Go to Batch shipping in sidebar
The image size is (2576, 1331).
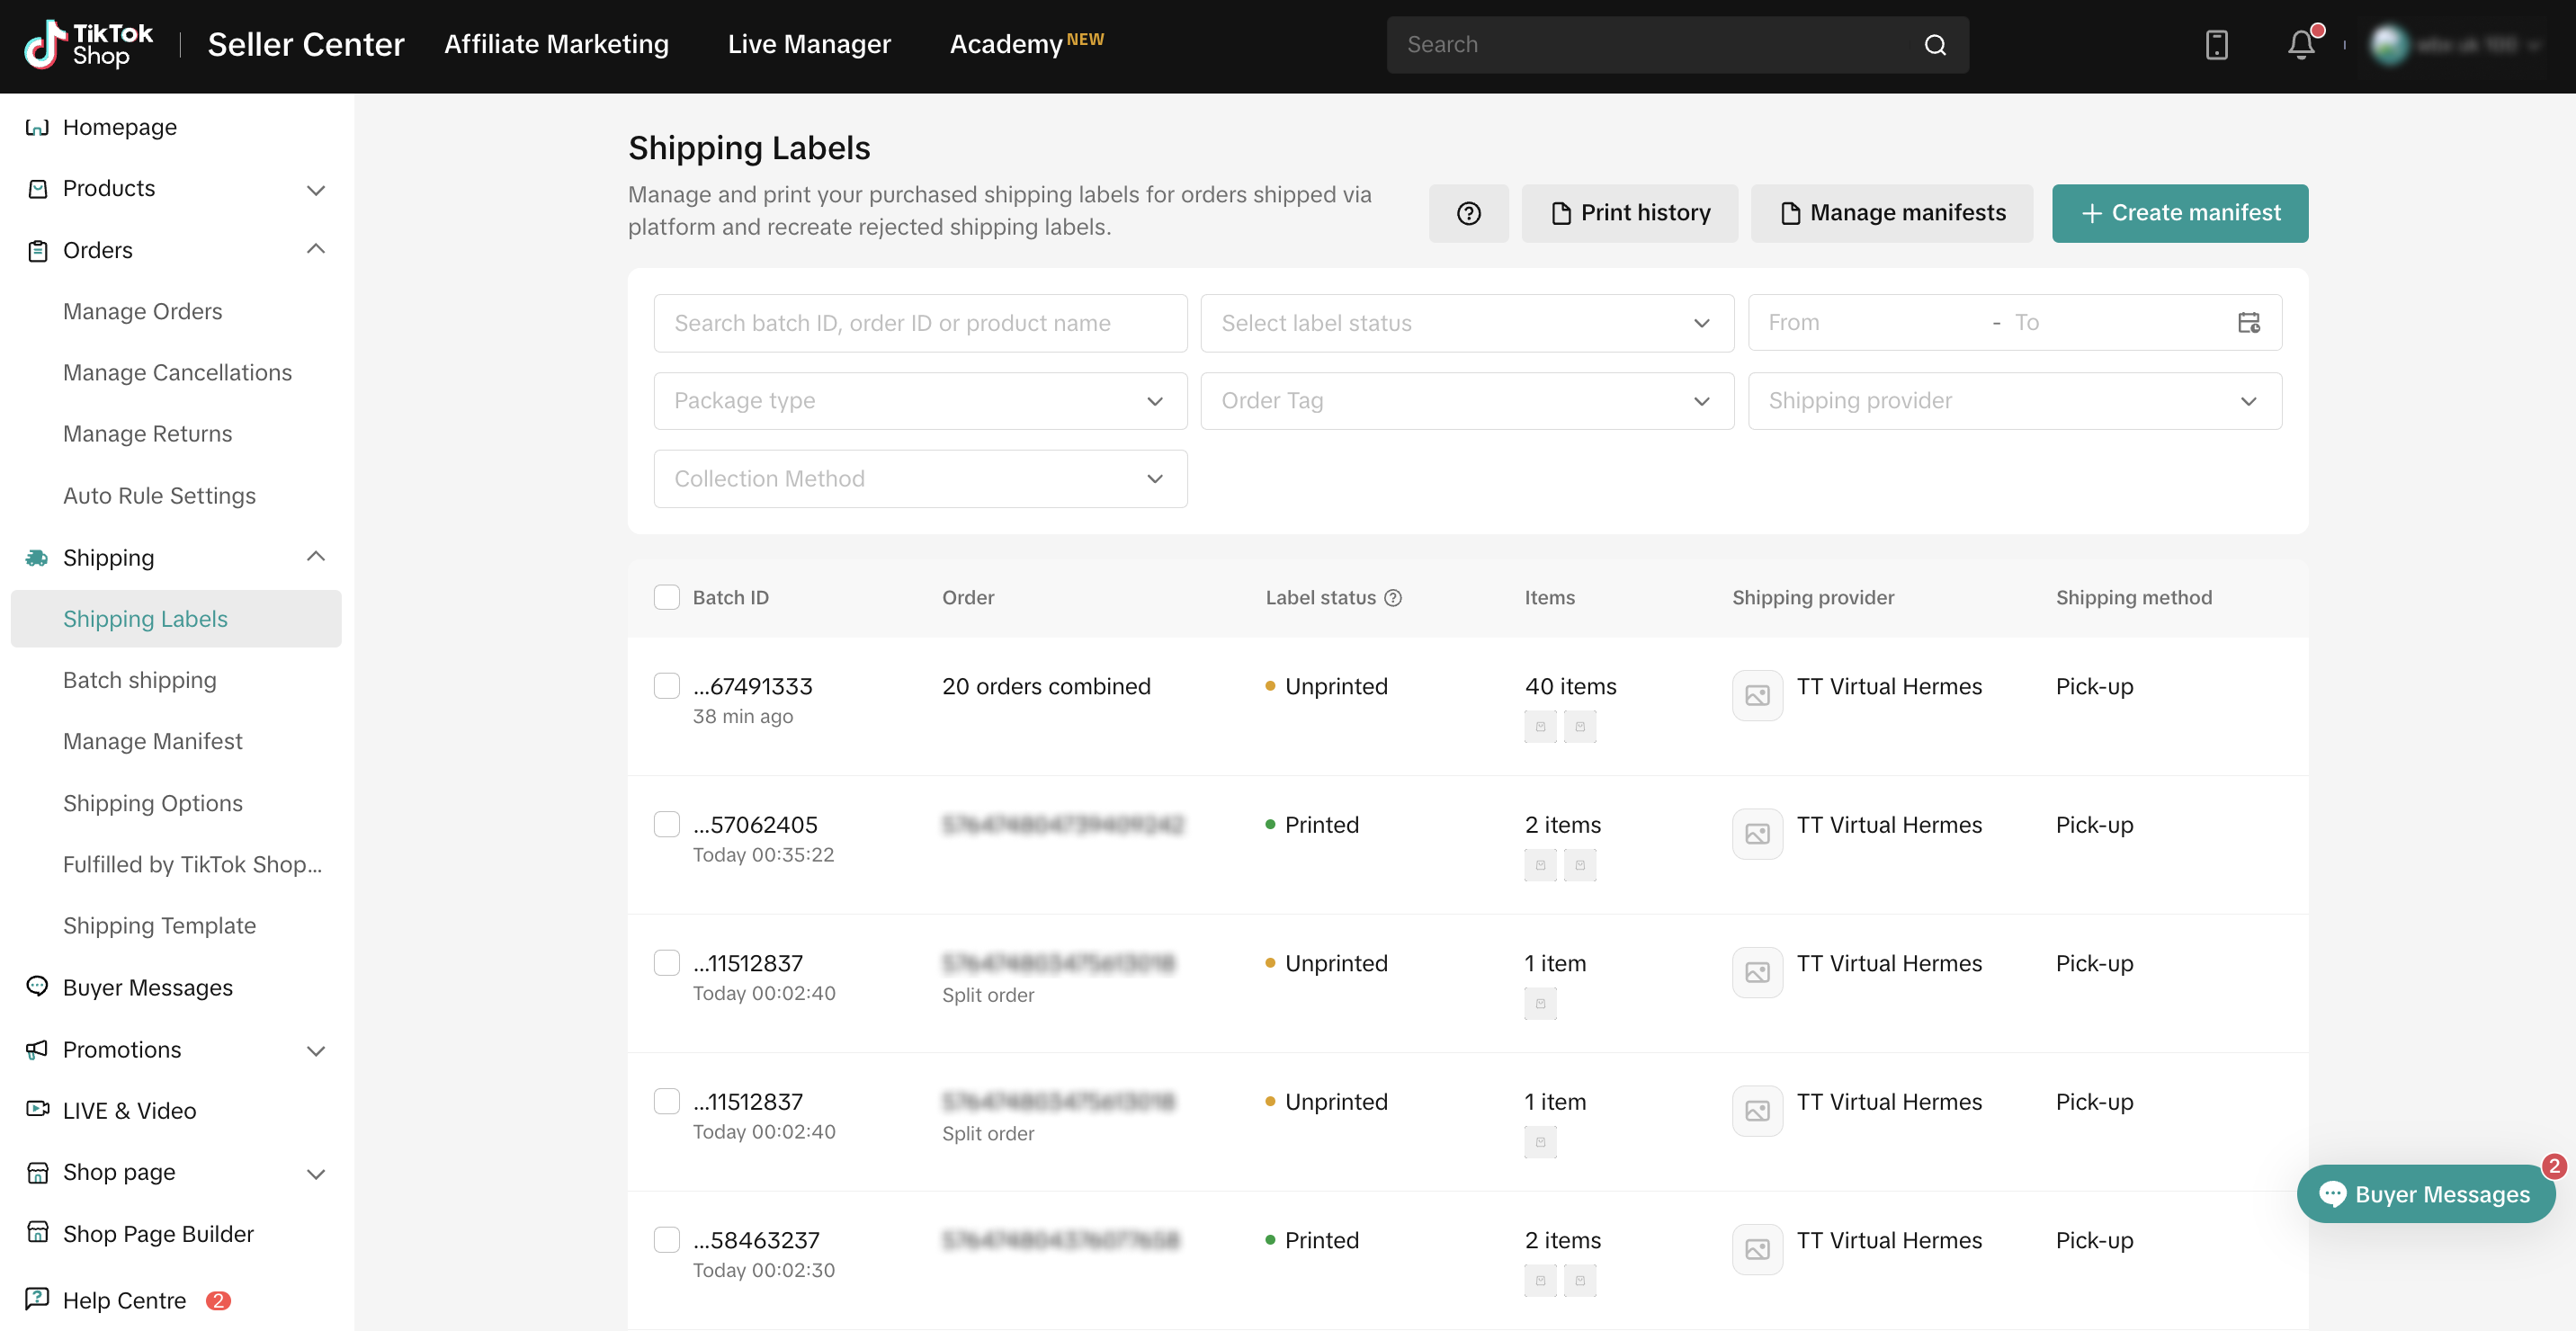tap(140, 680)
